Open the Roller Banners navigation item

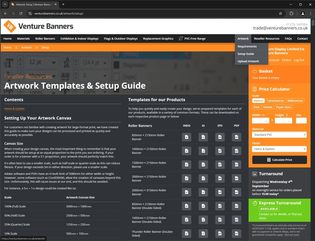pyautogui.click(x=45, y=39)
